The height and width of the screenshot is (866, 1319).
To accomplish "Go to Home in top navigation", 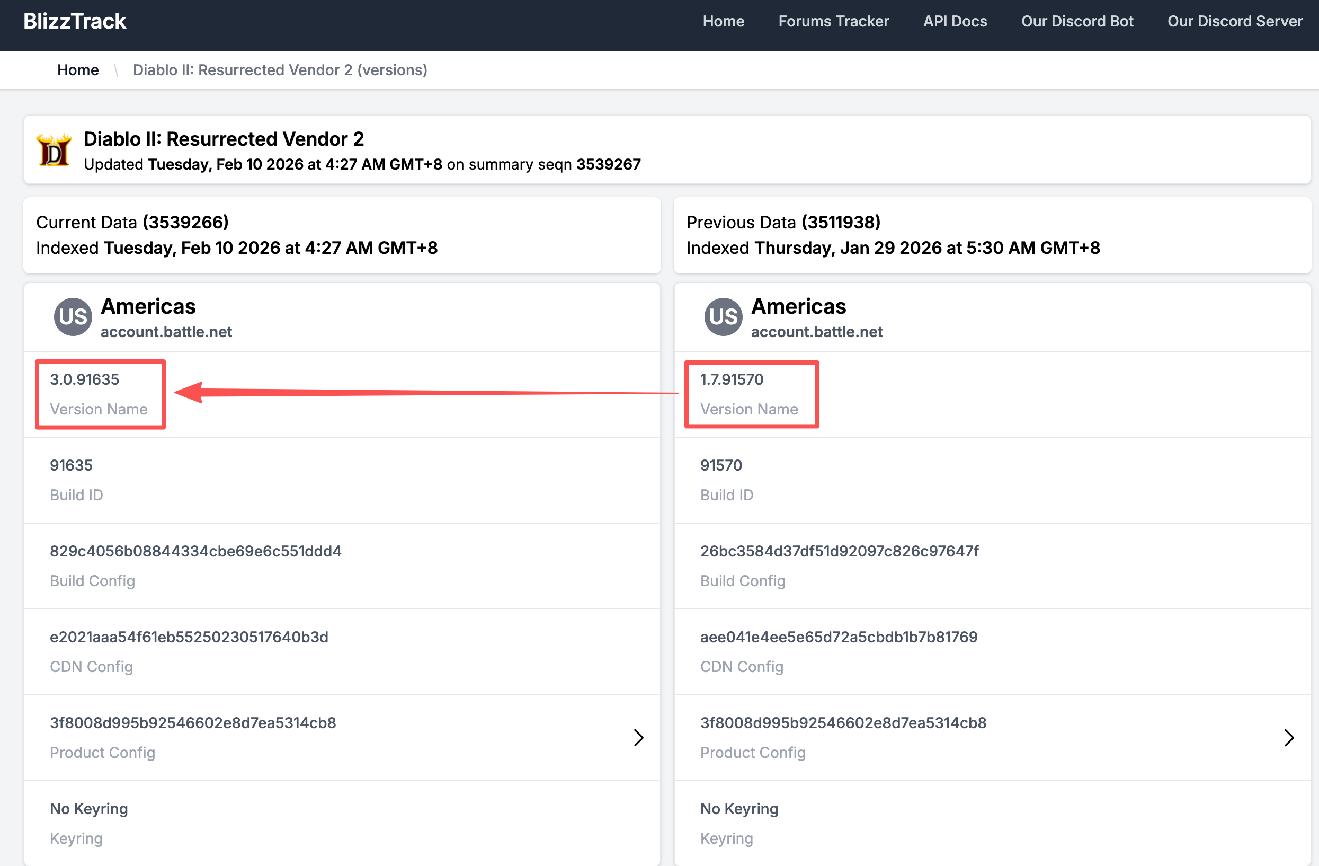I will (723, 21).
